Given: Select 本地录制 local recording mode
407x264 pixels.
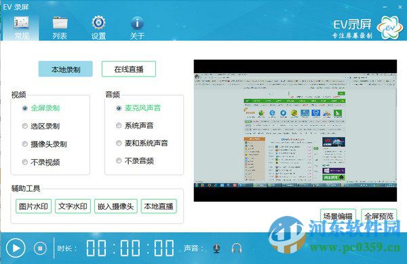Looking at the screenshot, I should [65, 69].
